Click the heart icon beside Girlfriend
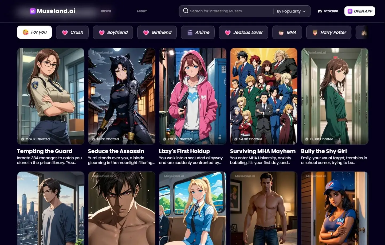This screenshot has width=385, height=245. pos(146,33)
